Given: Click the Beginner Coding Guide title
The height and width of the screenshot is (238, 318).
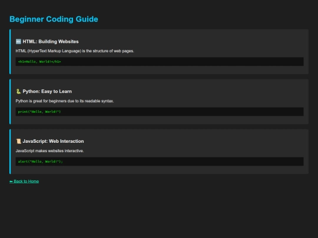Looking at the screenshot, I should pos(54,19).
